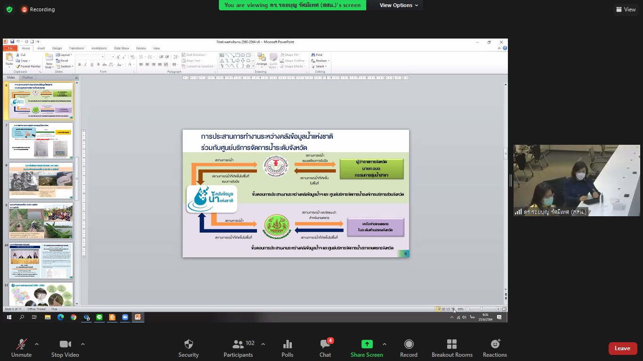Click the green Share Screen icon
Screen dimensions: 643x361
[367, 348]
